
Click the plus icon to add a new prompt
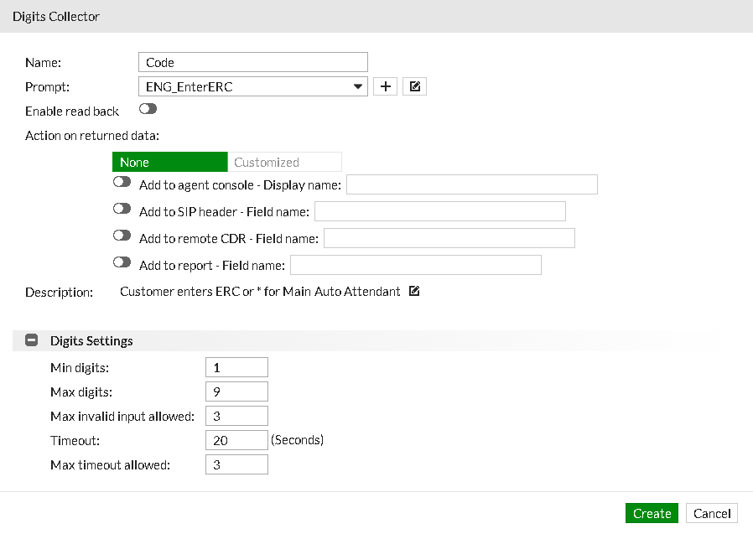click(x=385, y=86)
